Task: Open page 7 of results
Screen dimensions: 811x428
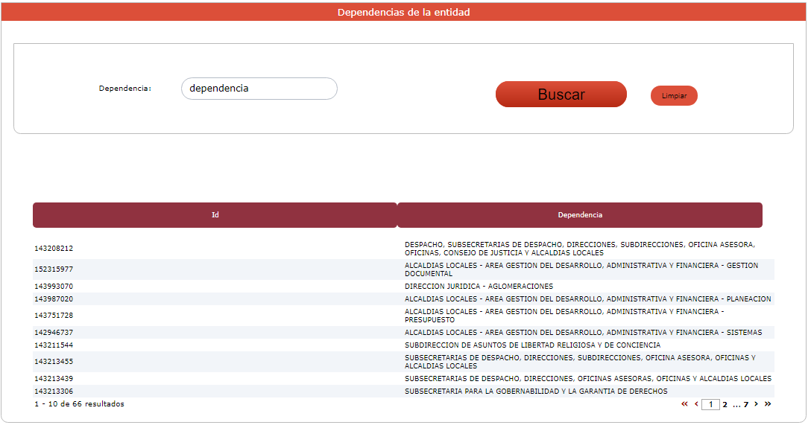Action: click(745, 405)
